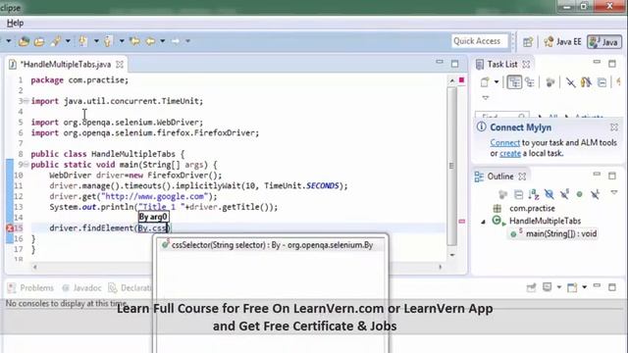
Task: Open the Next Annotation dropdown arrow
Action: coord(96,41)
